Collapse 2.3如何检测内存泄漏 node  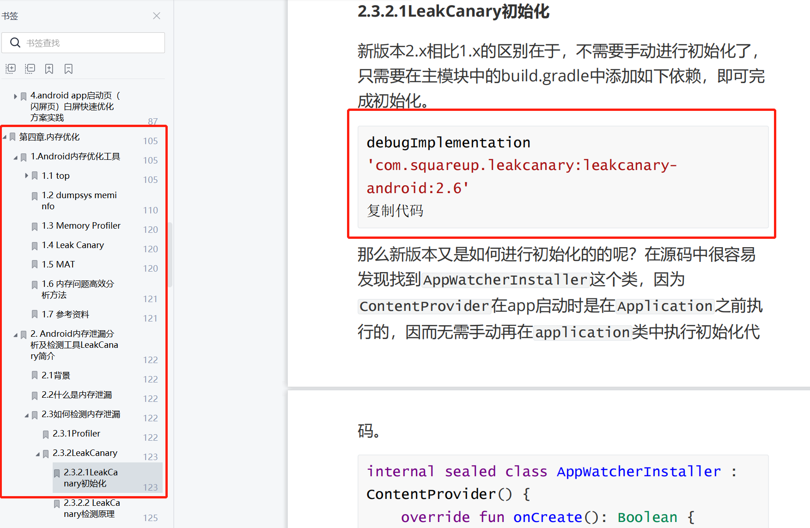[x=26, y=415]
